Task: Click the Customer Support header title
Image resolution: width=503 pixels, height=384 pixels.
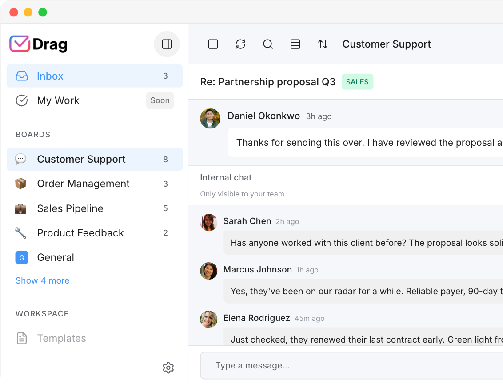Action: [x=387, y=44]
